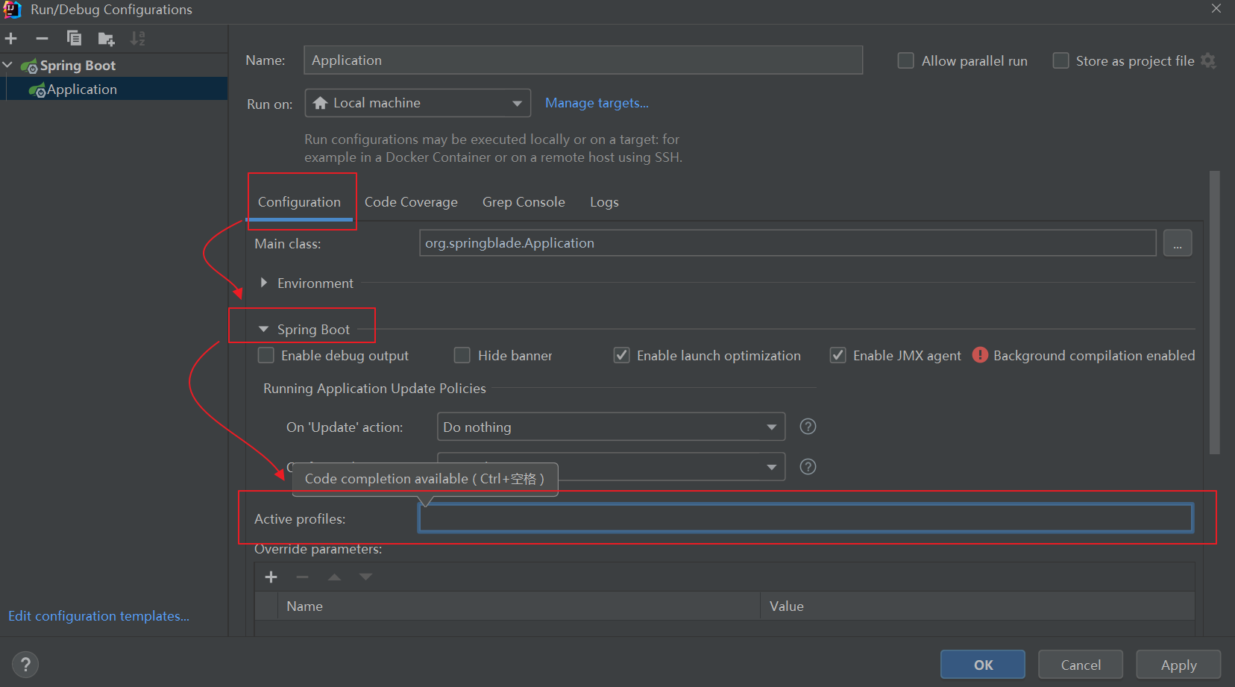Apply the configuration changes
The image size is (1235, 687).
[1178, 665]
